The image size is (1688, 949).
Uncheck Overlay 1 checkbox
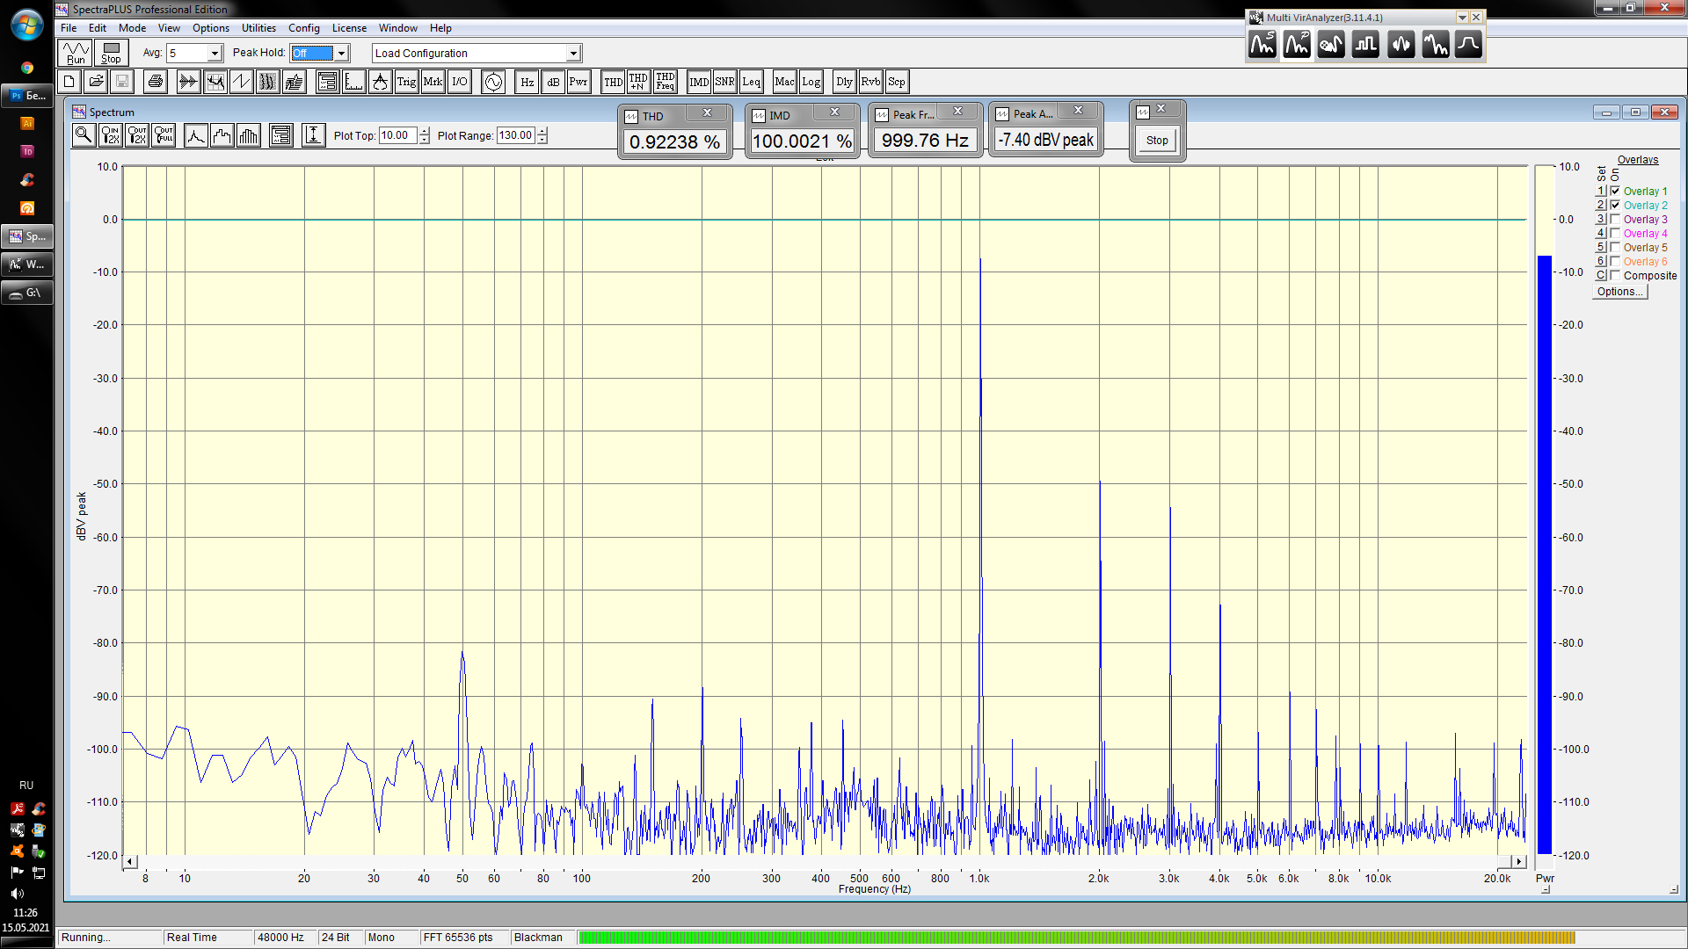coord(1615,191)
